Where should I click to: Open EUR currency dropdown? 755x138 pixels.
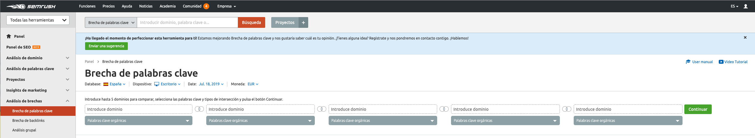coord(253,84)
